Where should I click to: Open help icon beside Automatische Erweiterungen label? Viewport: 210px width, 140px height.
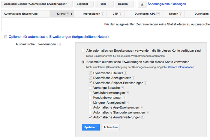(59, 44)
